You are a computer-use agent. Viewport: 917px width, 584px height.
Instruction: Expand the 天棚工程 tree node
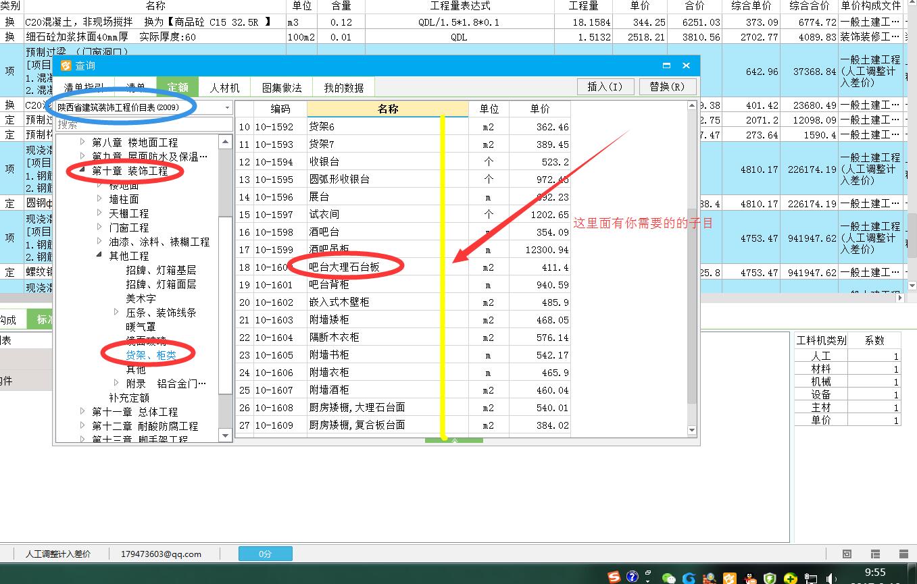[x=100, y=213]
